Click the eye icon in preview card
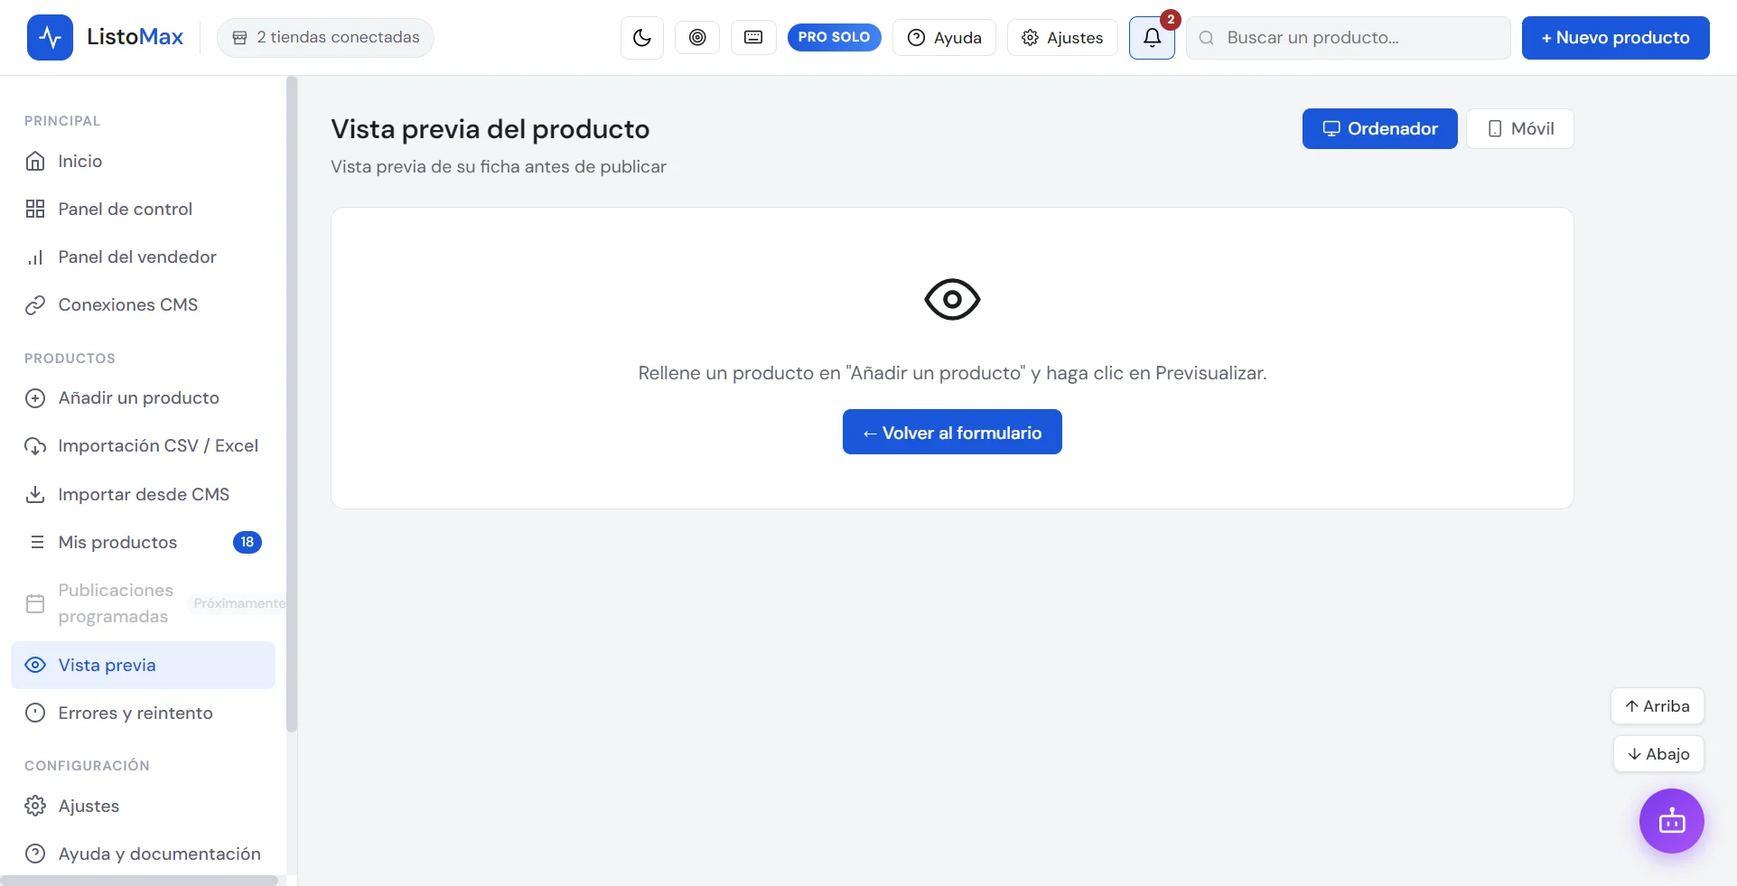The image size is (1737, 886). (x=952, y=299)
